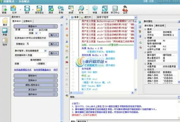Collapse the 热键 property group
The width and height of the screenshot is (180, 122).
pyautogui.click(x=145, y=38)
